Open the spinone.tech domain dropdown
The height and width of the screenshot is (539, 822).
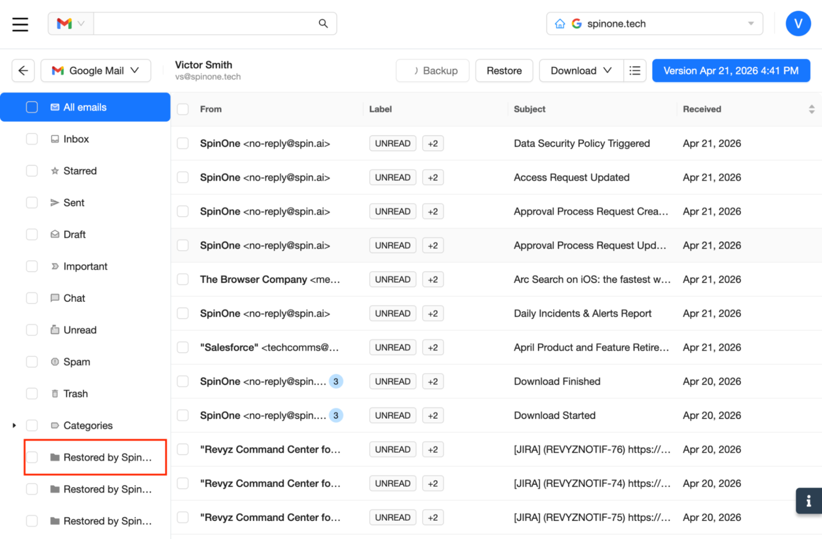(x=655, y=23)
